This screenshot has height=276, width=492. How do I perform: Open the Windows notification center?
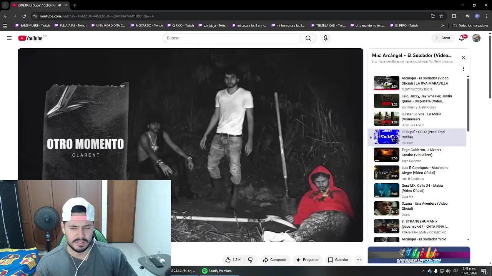coord(484,271)
